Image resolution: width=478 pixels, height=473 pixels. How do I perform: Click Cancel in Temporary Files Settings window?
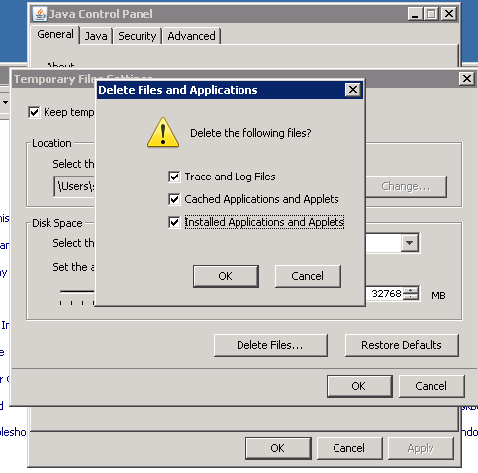pos(431,386)
